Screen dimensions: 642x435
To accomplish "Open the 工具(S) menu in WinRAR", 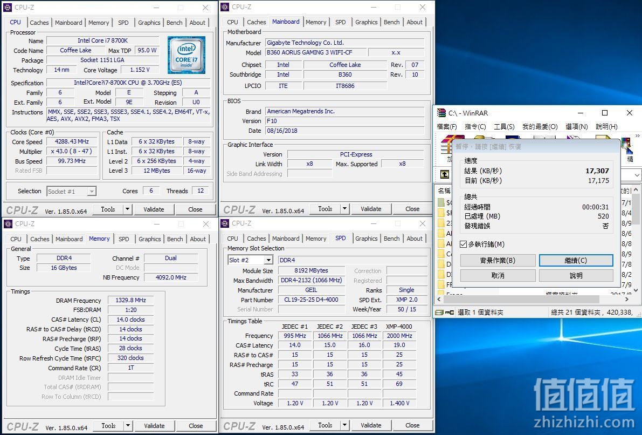I will [504, 127].
